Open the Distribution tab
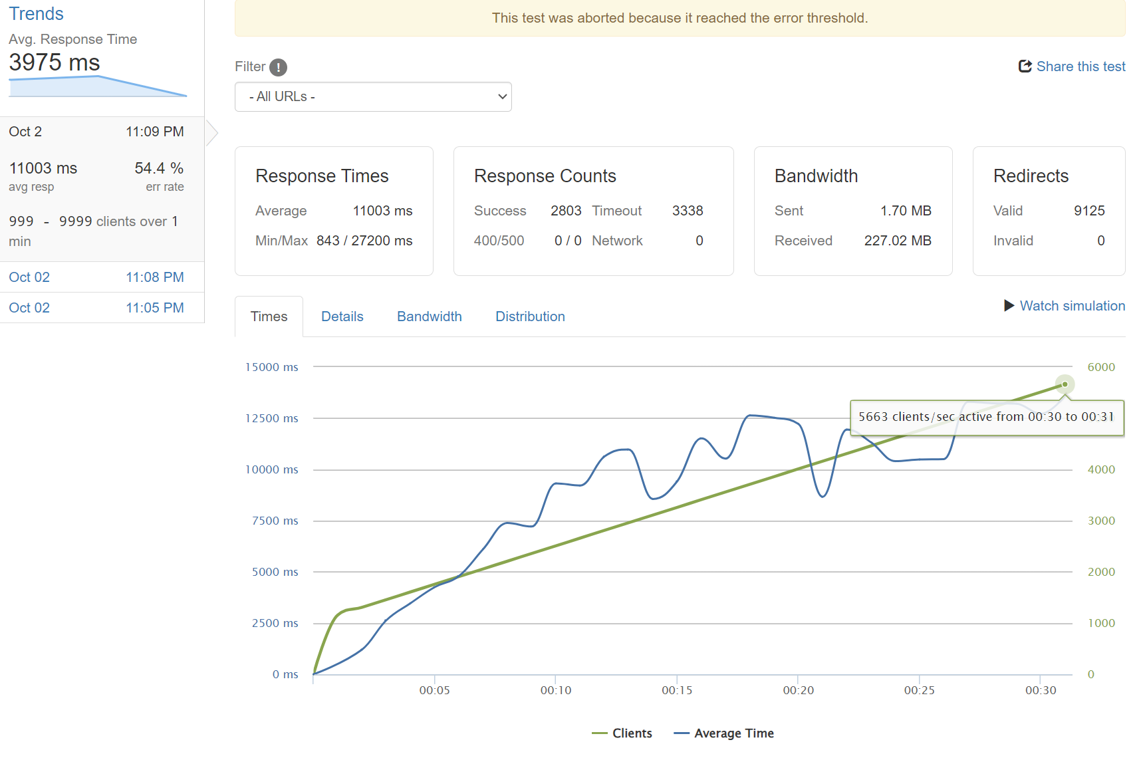The height and width of the screenshot is (760, 1145). point(530,317)
